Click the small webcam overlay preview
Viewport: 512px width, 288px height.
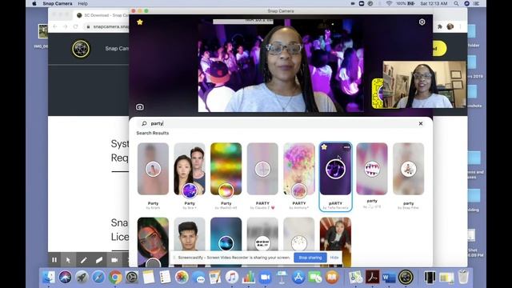424,84
